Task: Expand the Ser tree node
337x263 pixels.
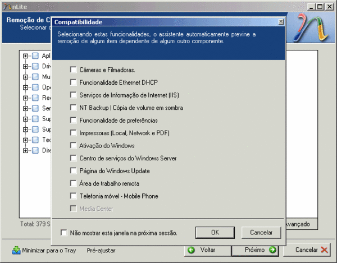Action: (25, 109)
